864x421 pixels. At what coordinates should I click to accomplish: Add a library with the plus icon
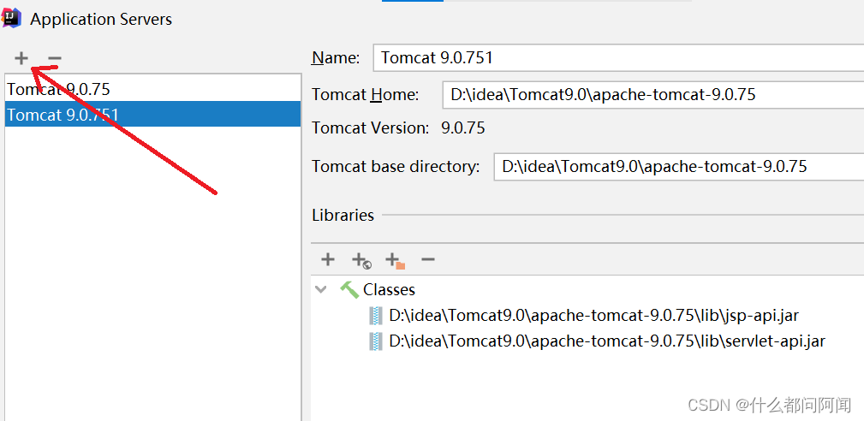(x=328, y=259)
